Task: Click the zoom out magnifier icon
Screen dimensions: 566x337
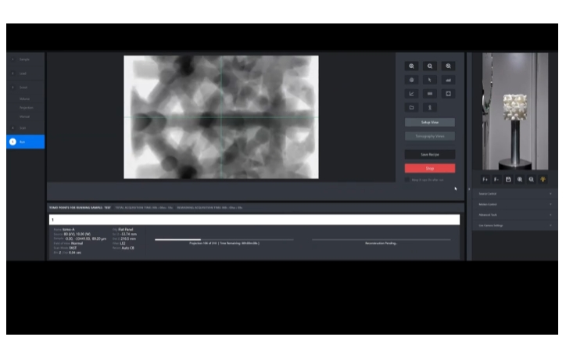Action: (430, 66)
